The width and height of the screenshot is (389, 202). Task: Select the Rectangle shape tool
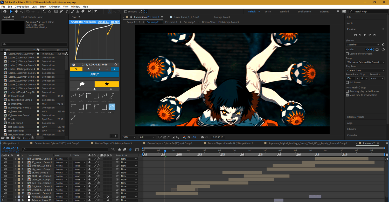tap(56, 11)
